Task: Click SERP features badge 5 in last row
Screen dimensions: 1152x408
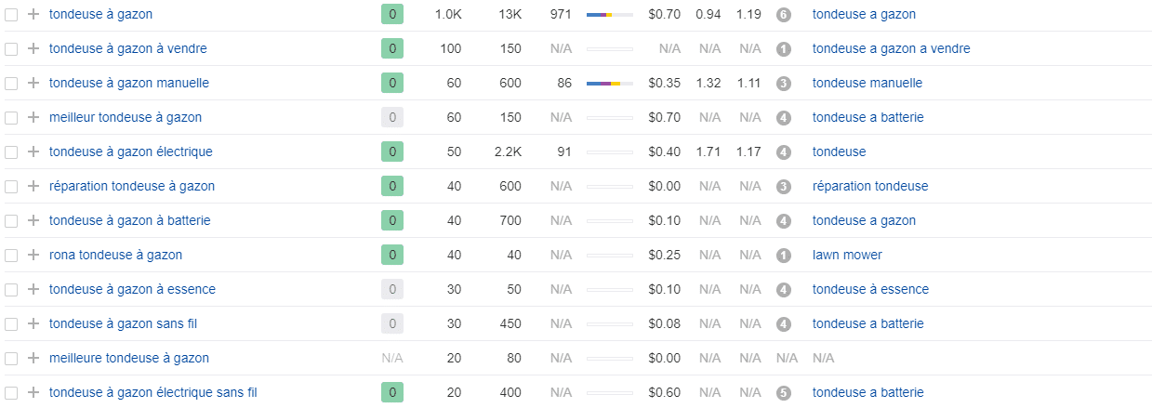Action: pyautogui.click(x=783, y=393)
